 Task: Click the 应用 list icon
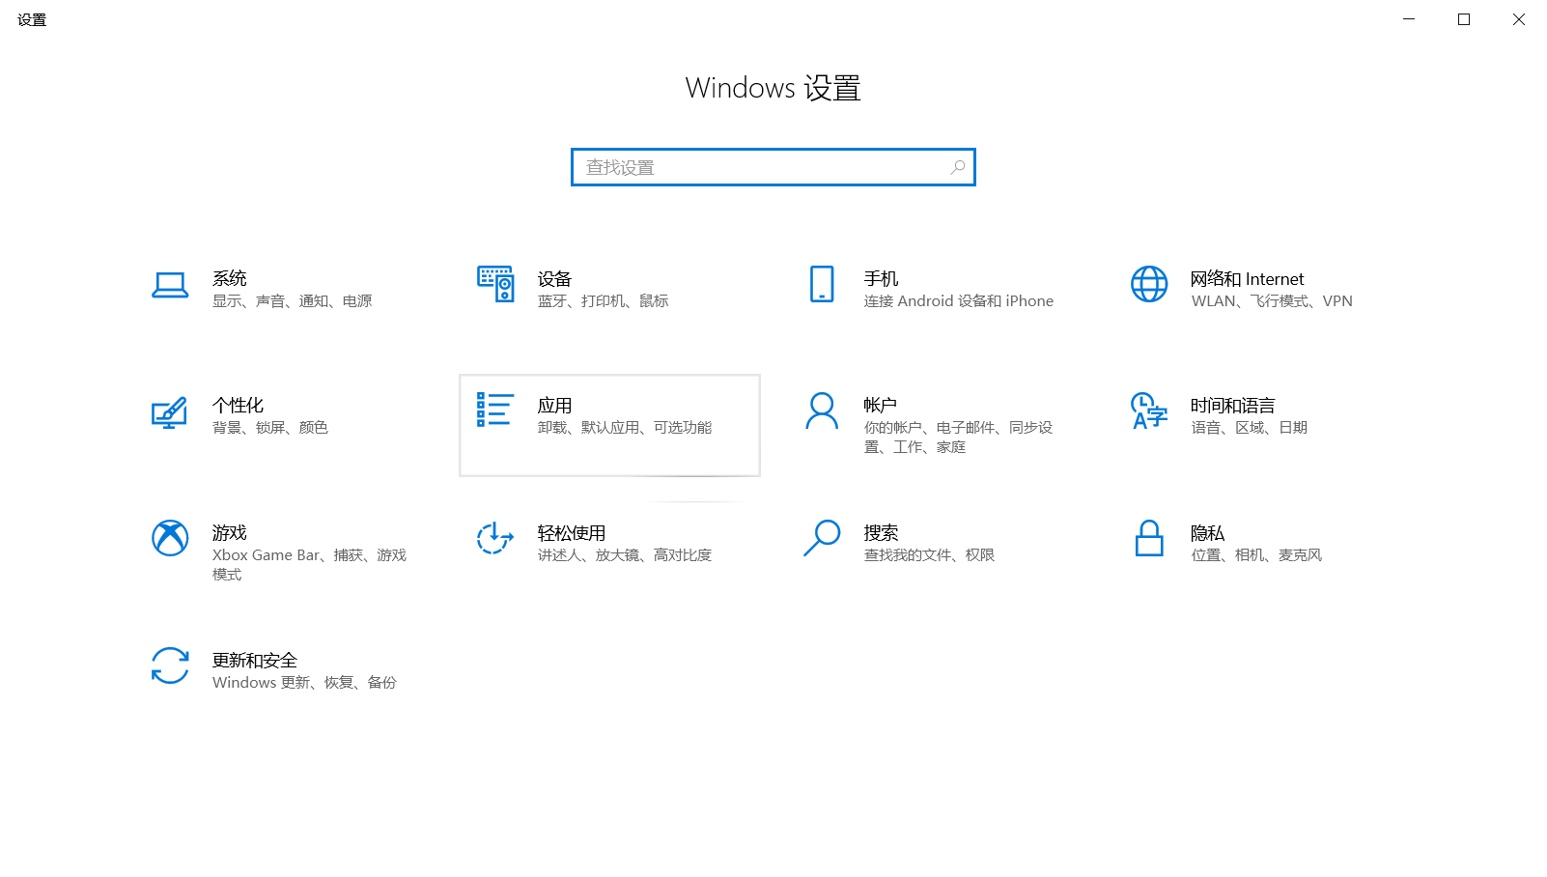[x=495, y=410]
